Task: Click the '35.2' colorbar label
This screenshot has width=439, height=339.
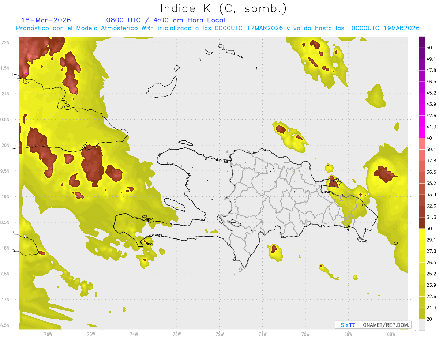Action: tap(431, 183)
